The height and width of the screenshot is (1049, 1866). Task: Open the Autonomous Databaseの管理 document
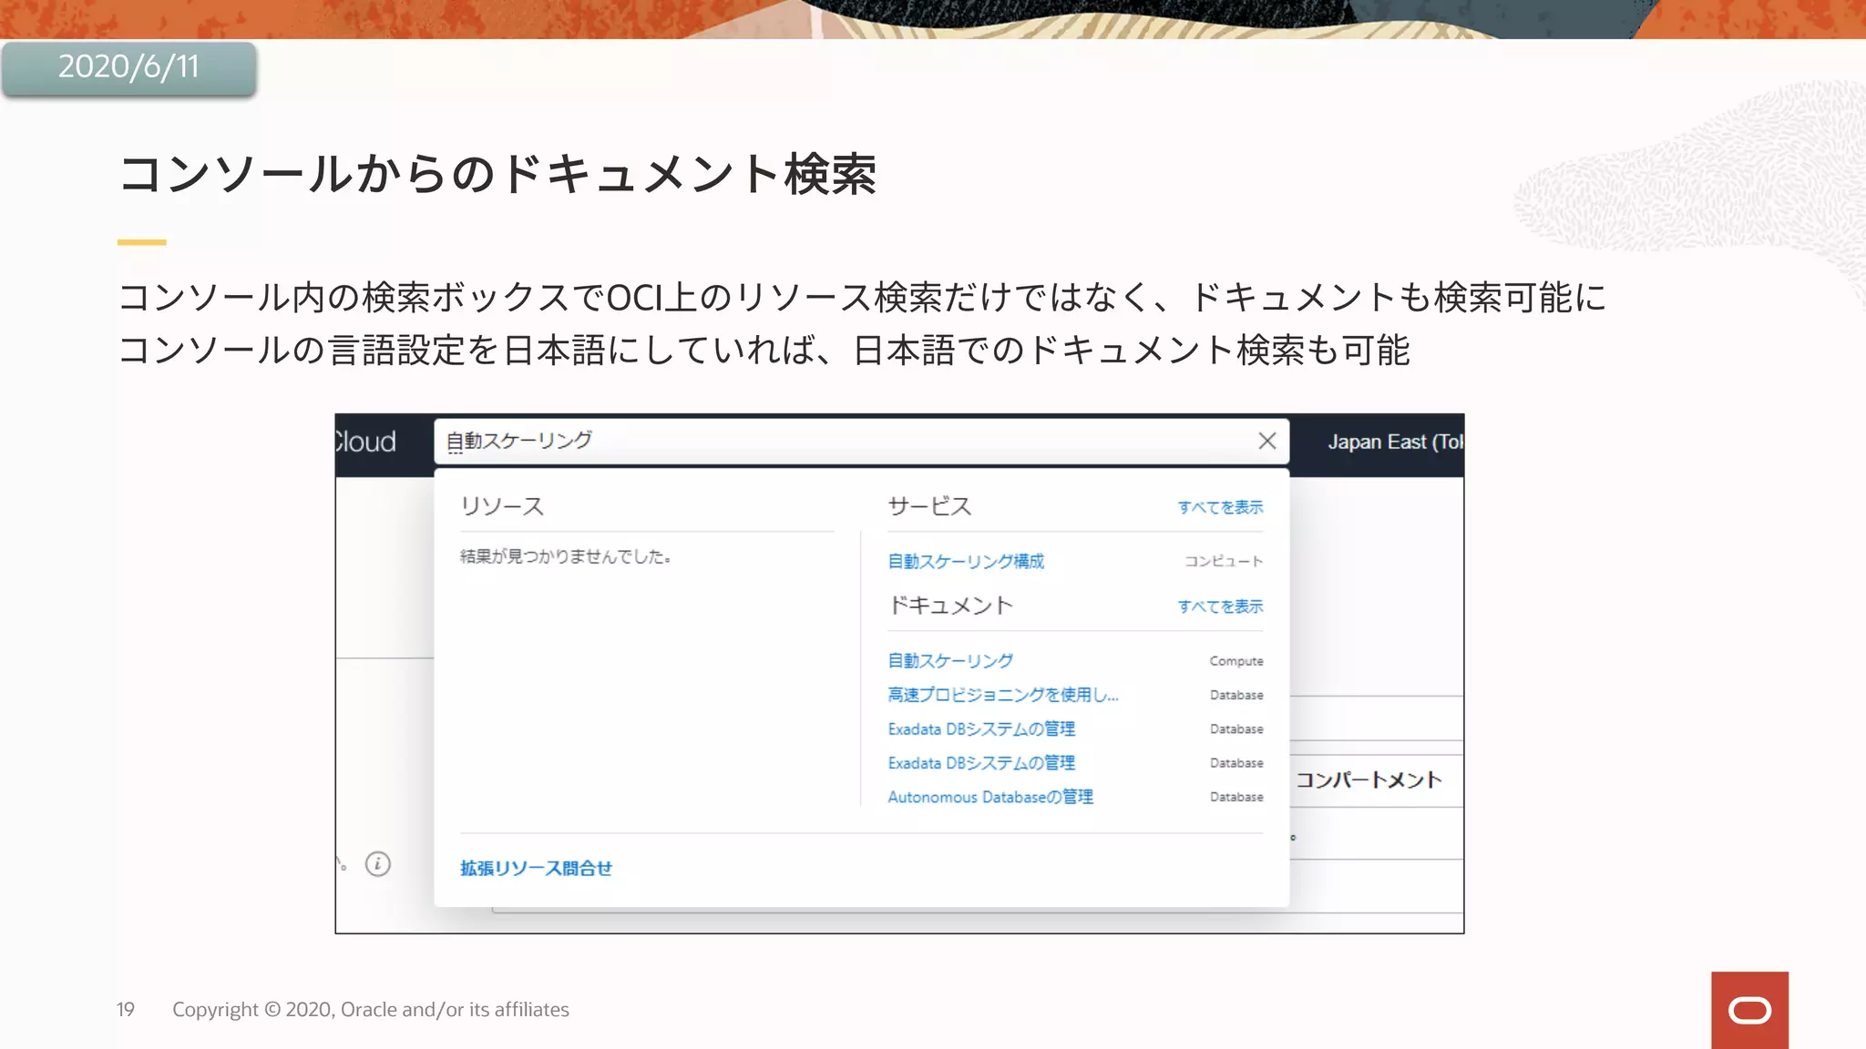pyautogui.click(x=990, y=797)
